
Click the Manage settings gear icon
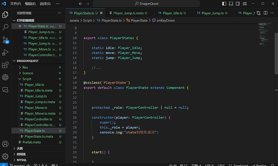pos(6,156)
